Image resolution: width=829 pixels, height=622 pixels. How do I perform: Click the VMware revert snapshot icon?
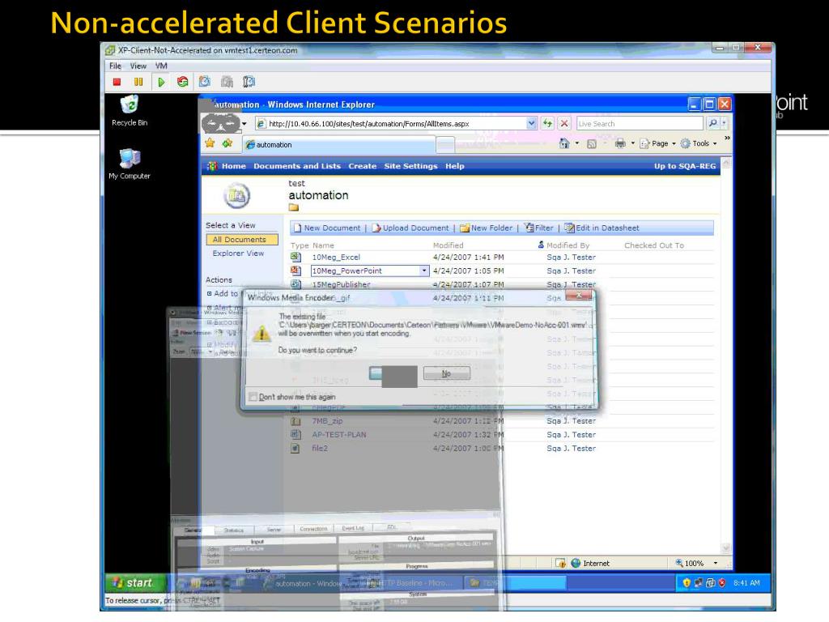(227, 82)
